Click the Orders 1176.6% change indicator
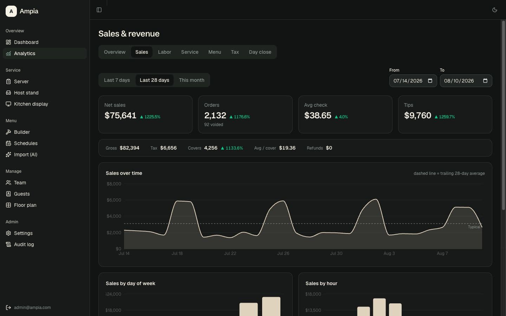The width and height of the screenshot is (506, 316). [x=240, y=117]
